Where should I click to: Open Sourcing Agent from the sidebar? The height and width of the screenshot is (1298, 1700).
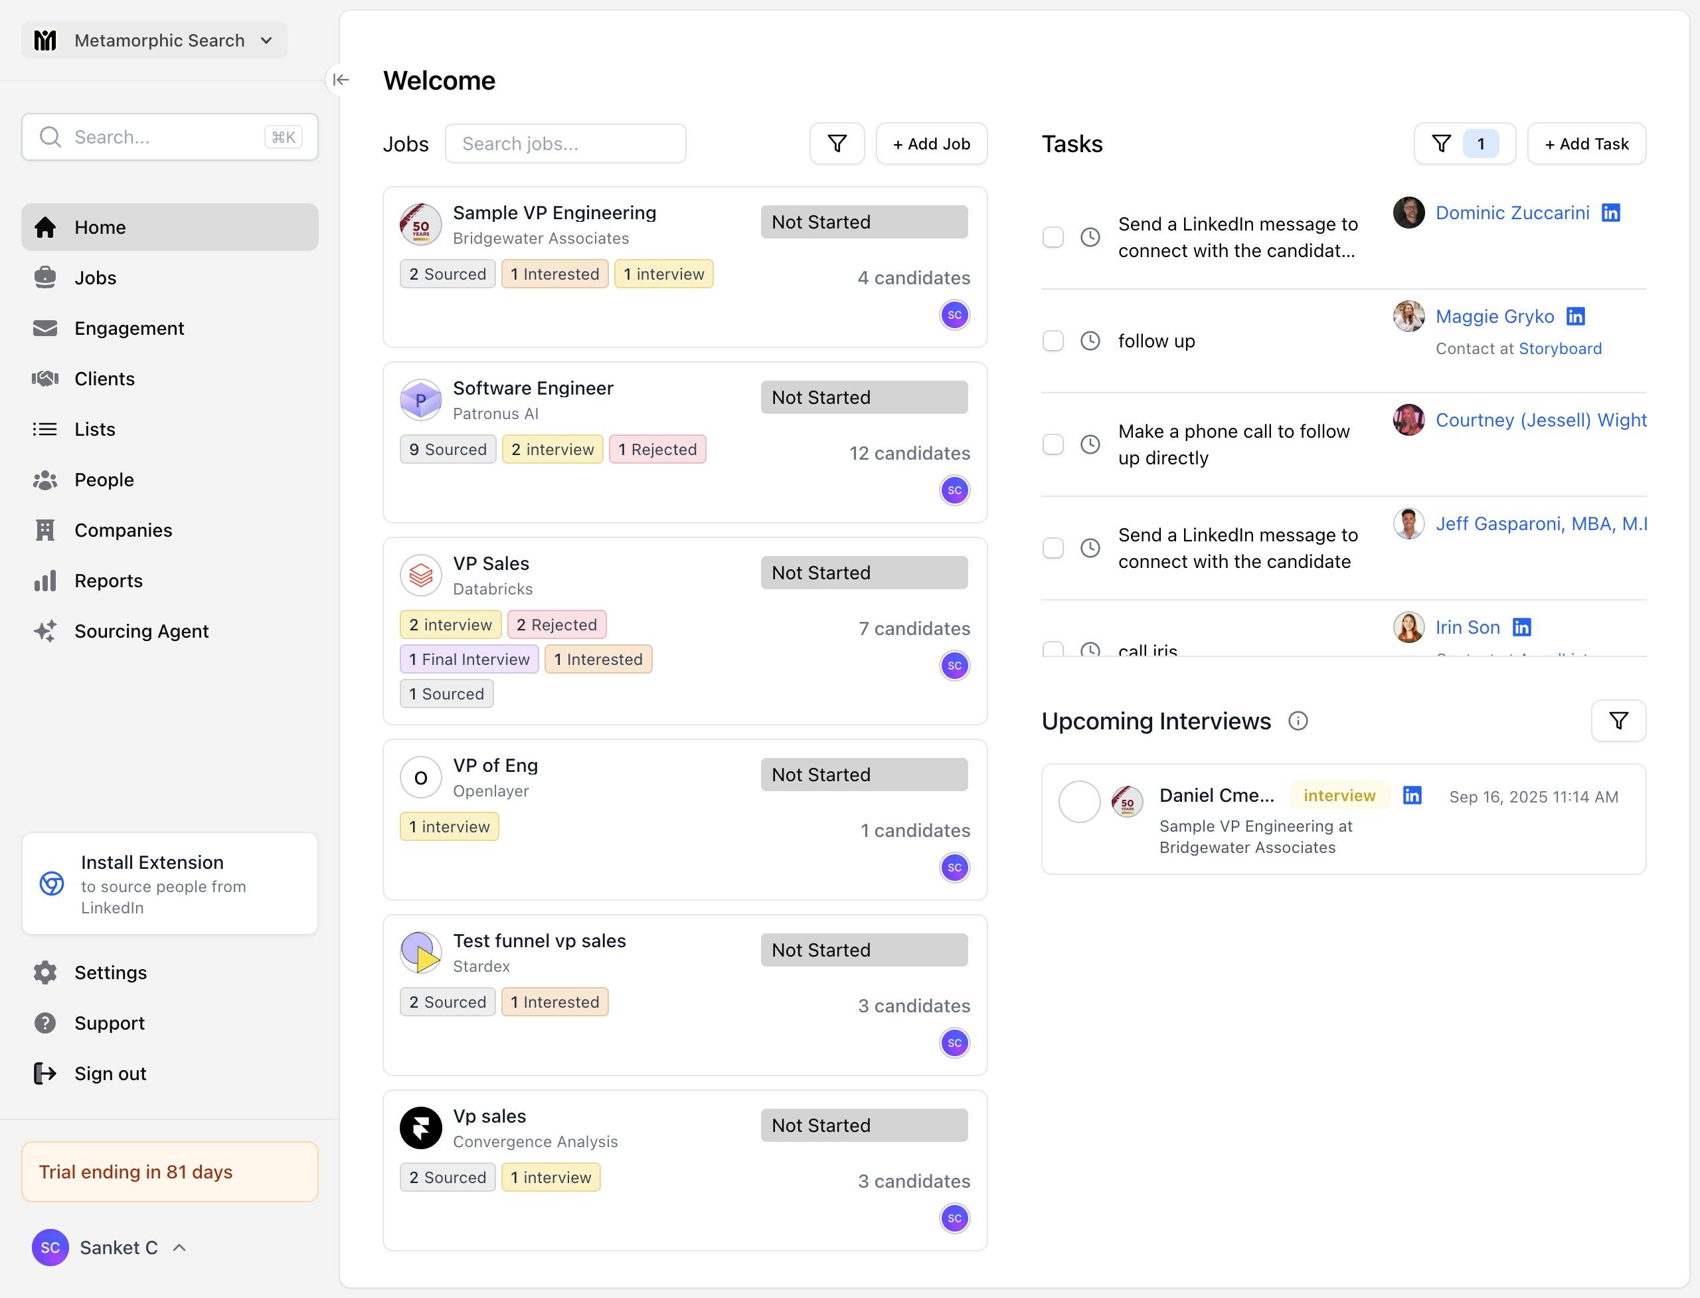coord(141,631)
